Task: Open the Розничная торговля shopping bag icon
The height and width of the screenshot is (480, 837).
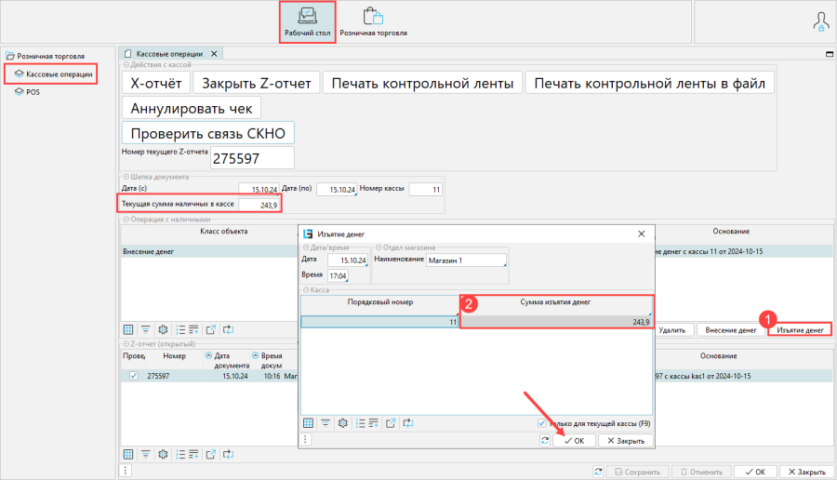Action: coord(373,22)
